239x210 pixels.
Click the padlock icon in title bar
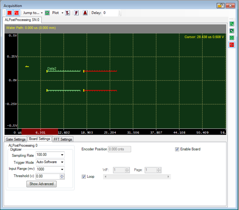coord(220,5)
